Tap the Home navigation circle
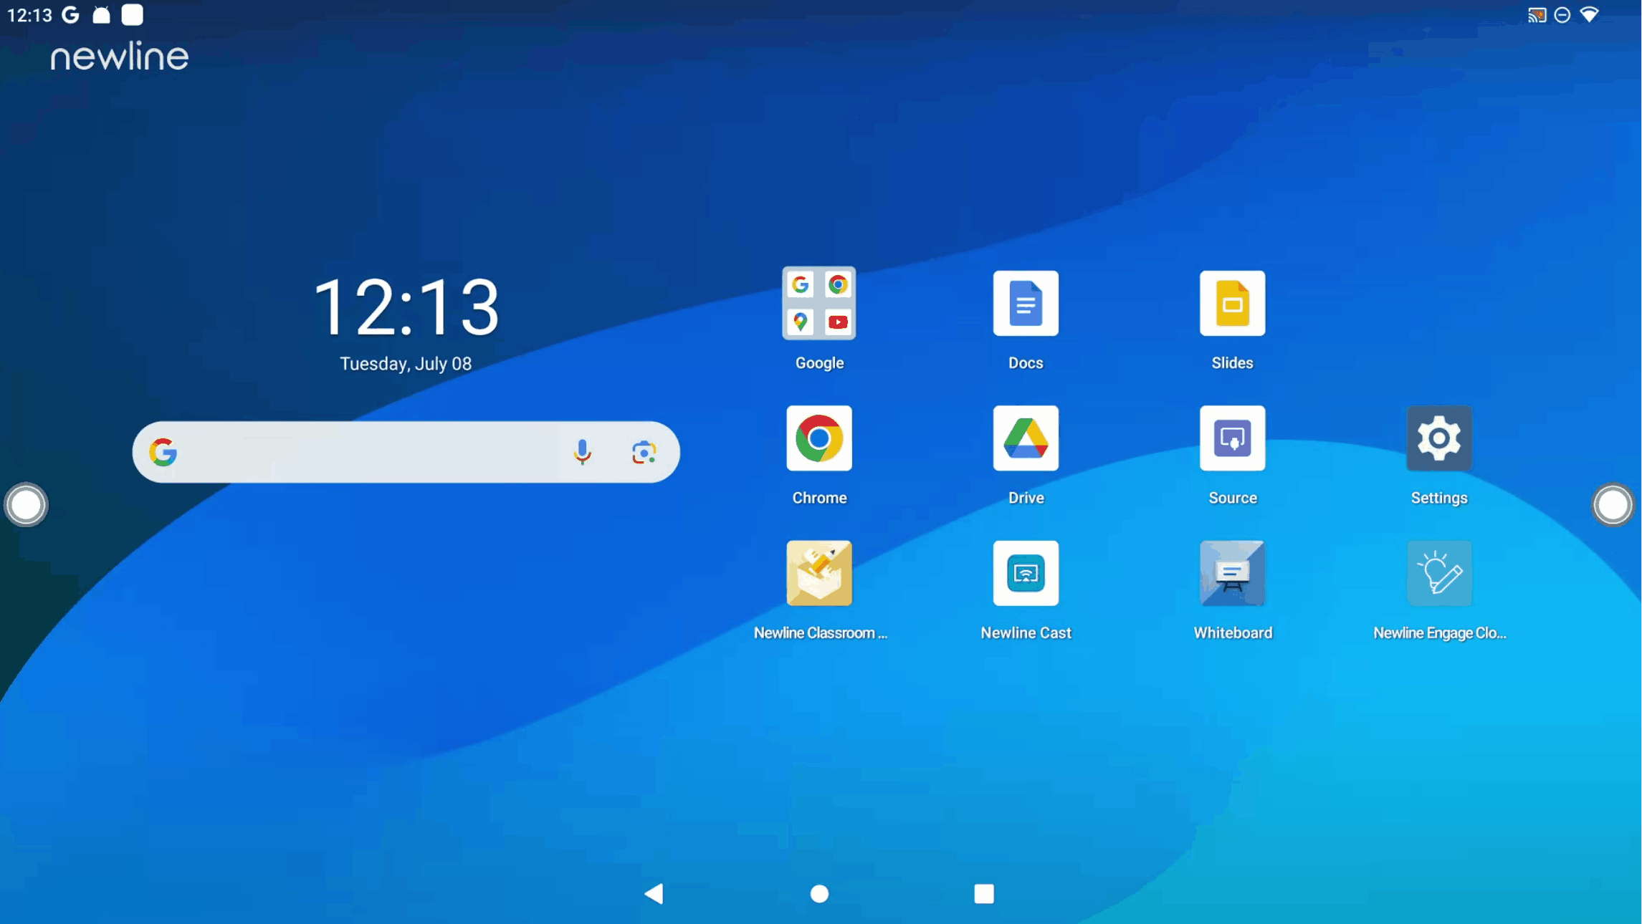 tap(819, 893)
